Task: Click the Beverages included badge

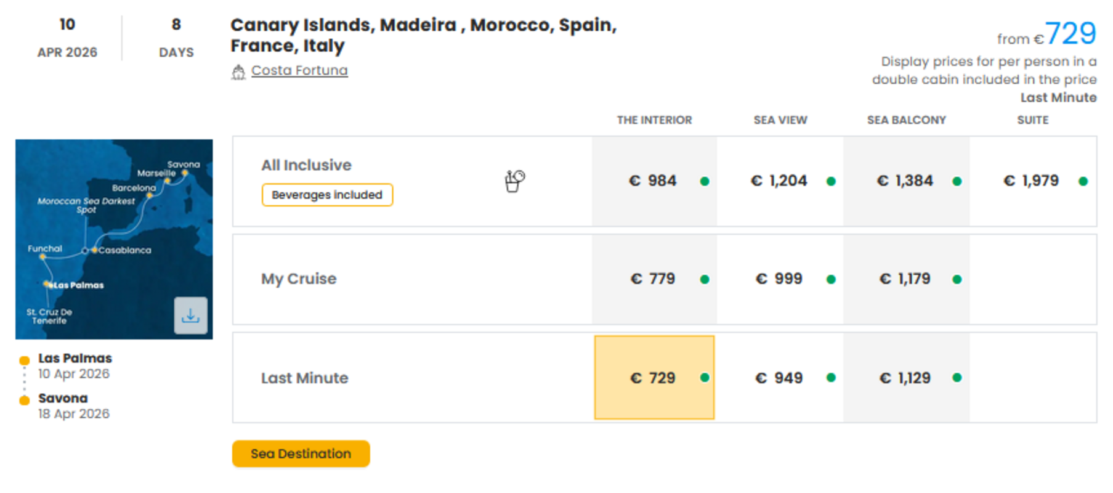Action: 327,195
